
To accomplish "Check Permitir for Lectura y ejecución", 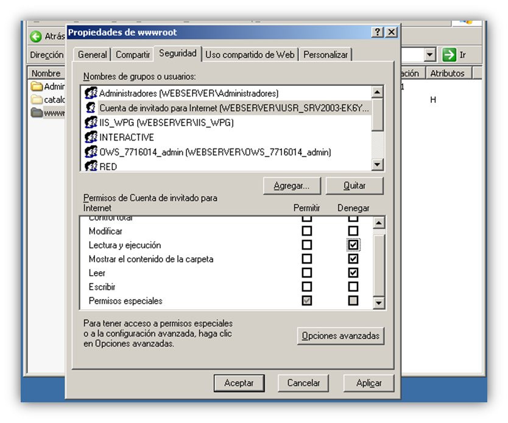I will tap(306, 245).
